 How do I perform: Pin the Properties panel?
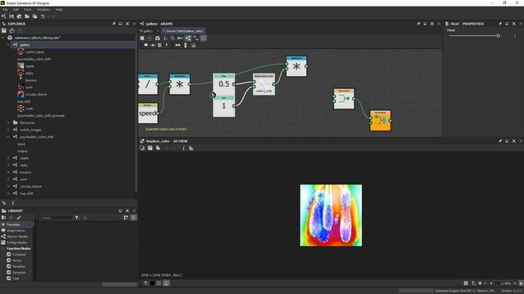click(x=500, y=24)
